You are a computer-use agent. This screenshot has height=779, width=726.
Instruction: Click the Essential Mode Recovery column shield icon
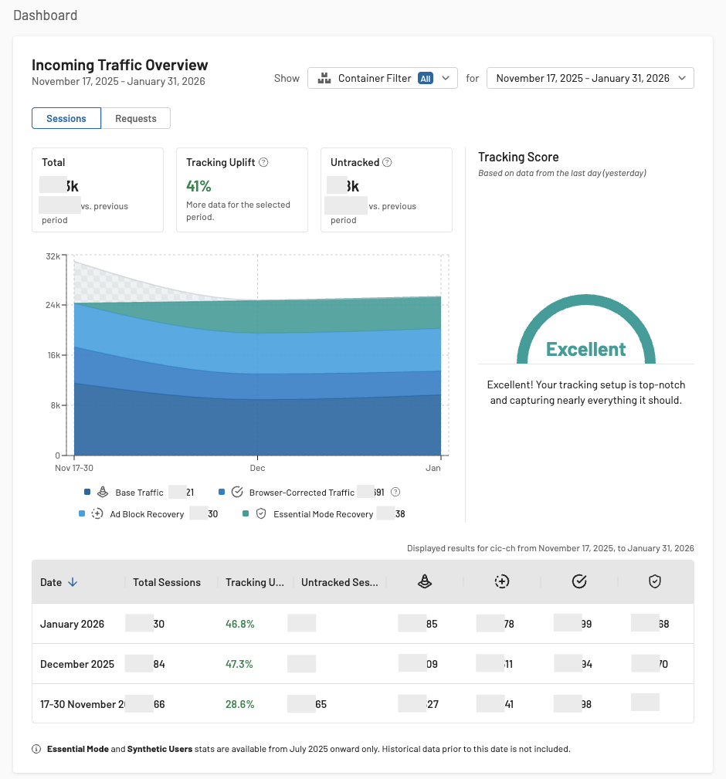point(655,582)
